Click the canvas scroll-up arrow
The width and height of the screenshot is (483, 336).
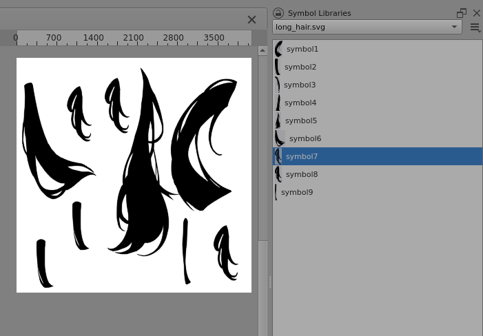pyautogui.click(x=263, y=51)
